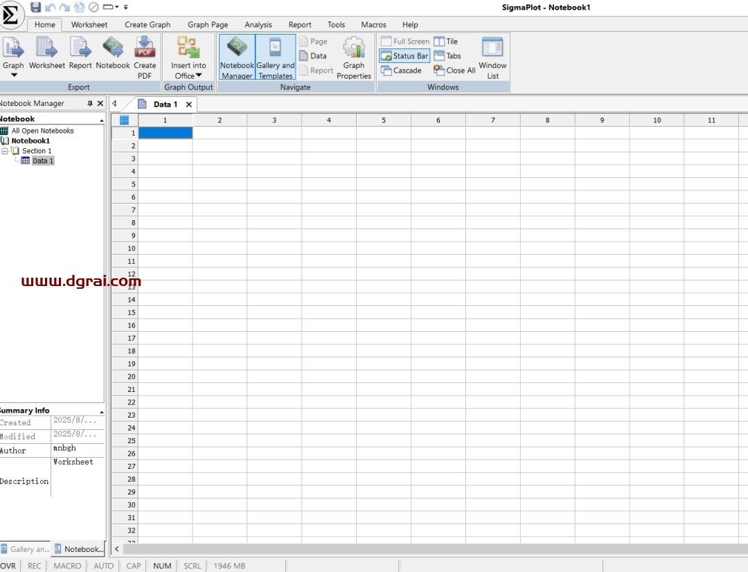This screenshot has width=748, height=572.
Task: Click the Data icon in Navigate group
Action: pos(303,56)
